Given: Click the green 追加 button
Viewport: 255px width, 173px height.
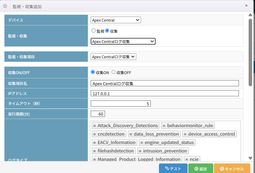Looking at the screenshot, I should tap(201, 168).
